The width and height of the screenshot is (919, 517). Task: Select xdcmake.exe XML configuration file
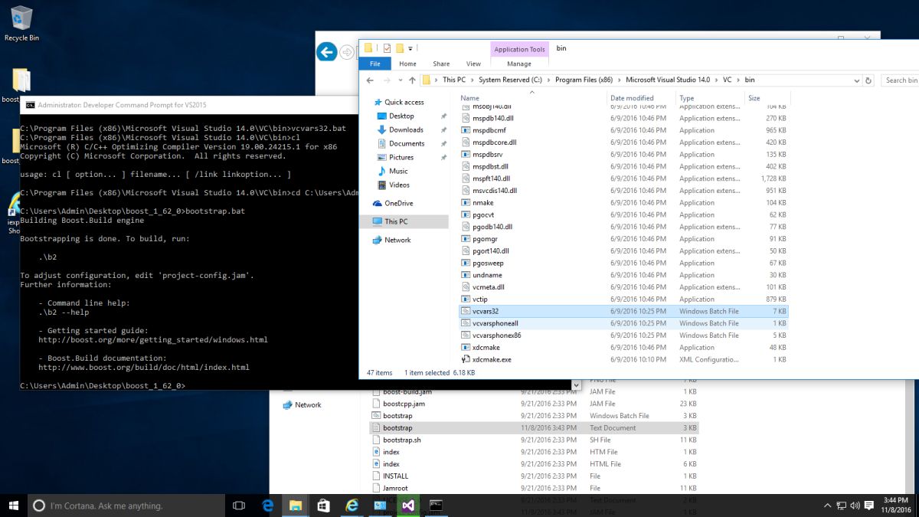[x=623, y=359]
